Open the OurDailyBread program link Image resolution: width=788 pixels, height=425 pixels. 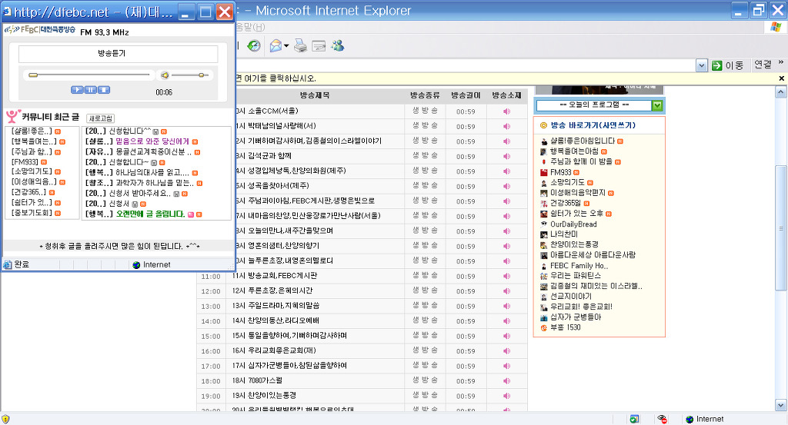[x=573, y=224]
